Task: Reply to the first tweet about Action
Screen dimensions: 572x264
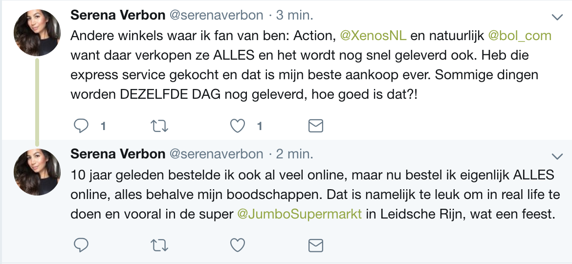Action: (x=81, y=126)
